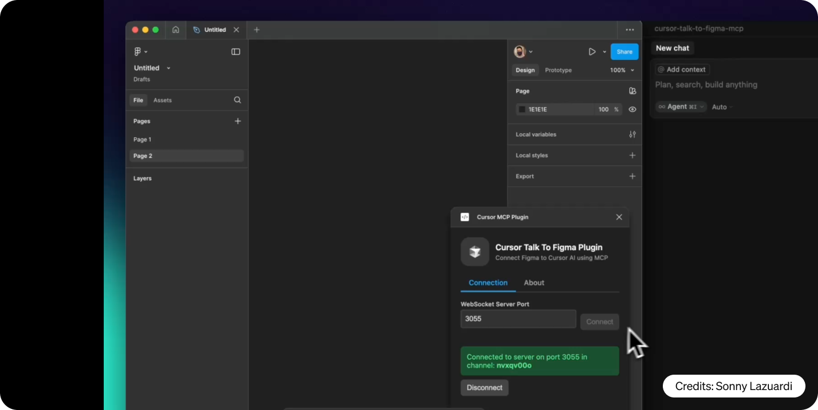Open the Figma main menu icon
Image resolution: width=818 pixels, height=410 pixels.
pyautogui.click(x=137, y=52)
